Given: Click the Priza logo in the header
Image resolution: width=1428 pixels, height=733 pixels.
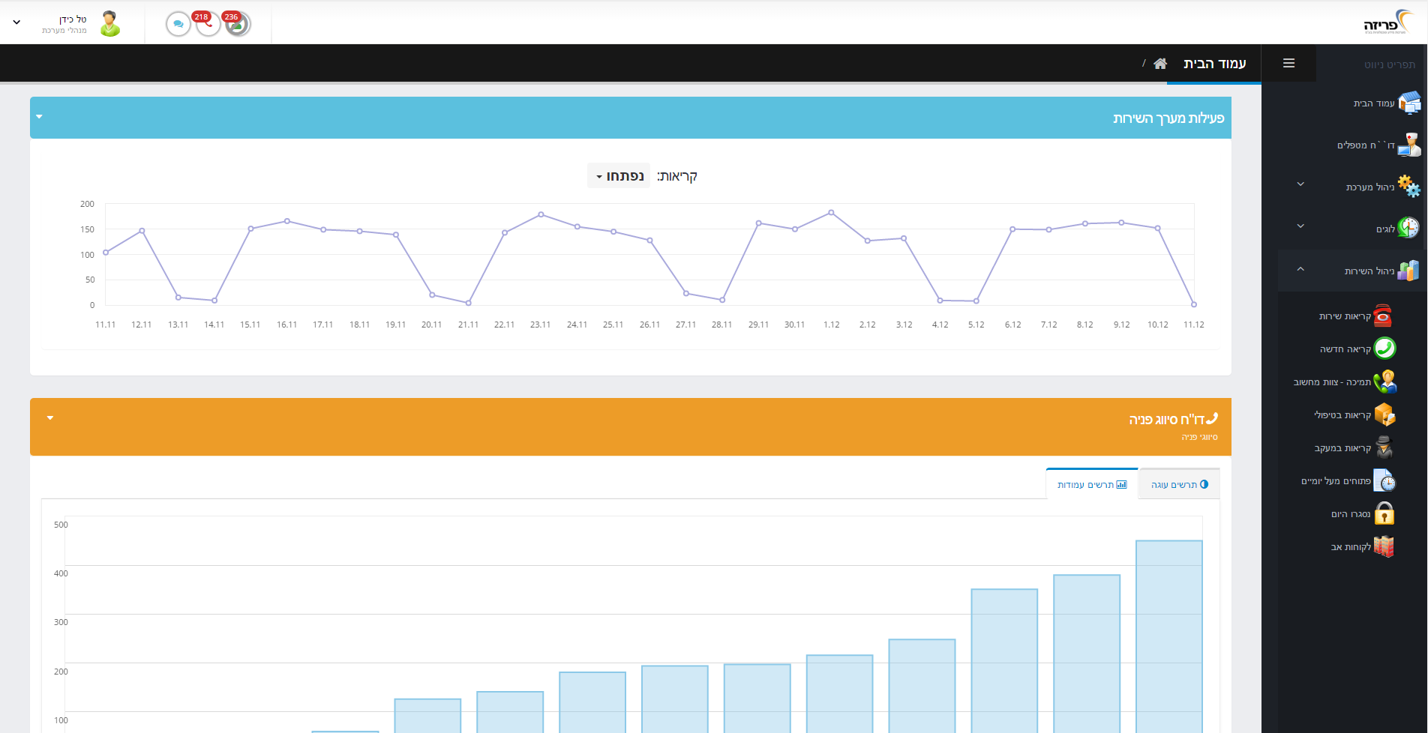Looking at the screenshot, I should (1388, 22).
